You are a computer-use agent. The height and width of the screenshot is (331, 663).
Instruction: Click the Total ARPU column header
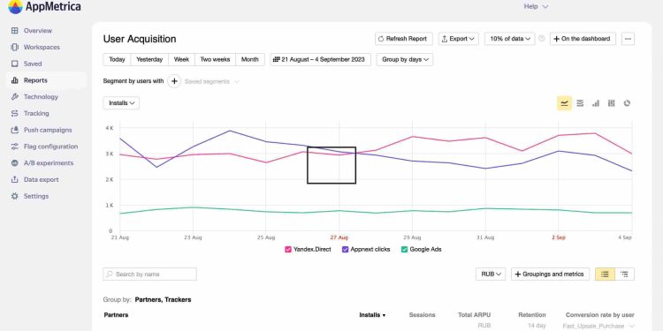point(475,315)
